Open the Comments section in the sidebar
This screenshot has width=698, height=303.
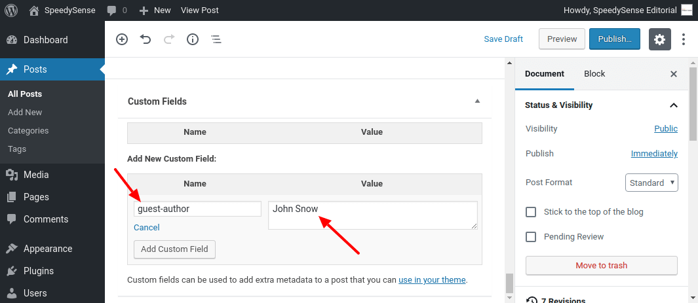click(x=52, y=219)
